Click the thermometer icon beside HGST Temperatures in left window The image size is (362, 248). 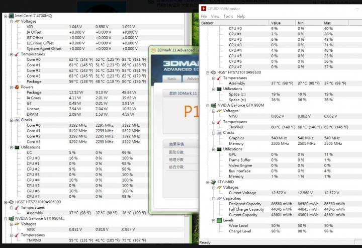click(x=17, y=208)
